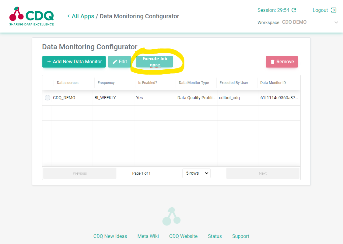Image resolution: width=343 pixels, height=244 pixels.
Task: Go to All Apps breadcrumb link
Action: 83,16
